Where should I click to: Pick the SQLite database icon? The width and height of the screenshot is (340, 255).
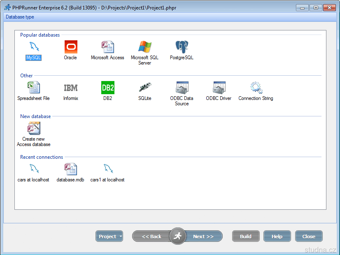coord(144,88)
